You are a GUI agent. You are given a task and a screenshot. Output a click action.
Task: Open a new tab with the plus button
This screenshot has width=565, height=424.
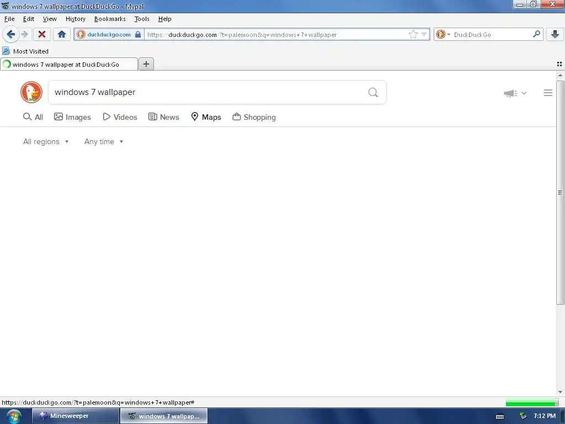coord(146,64)
